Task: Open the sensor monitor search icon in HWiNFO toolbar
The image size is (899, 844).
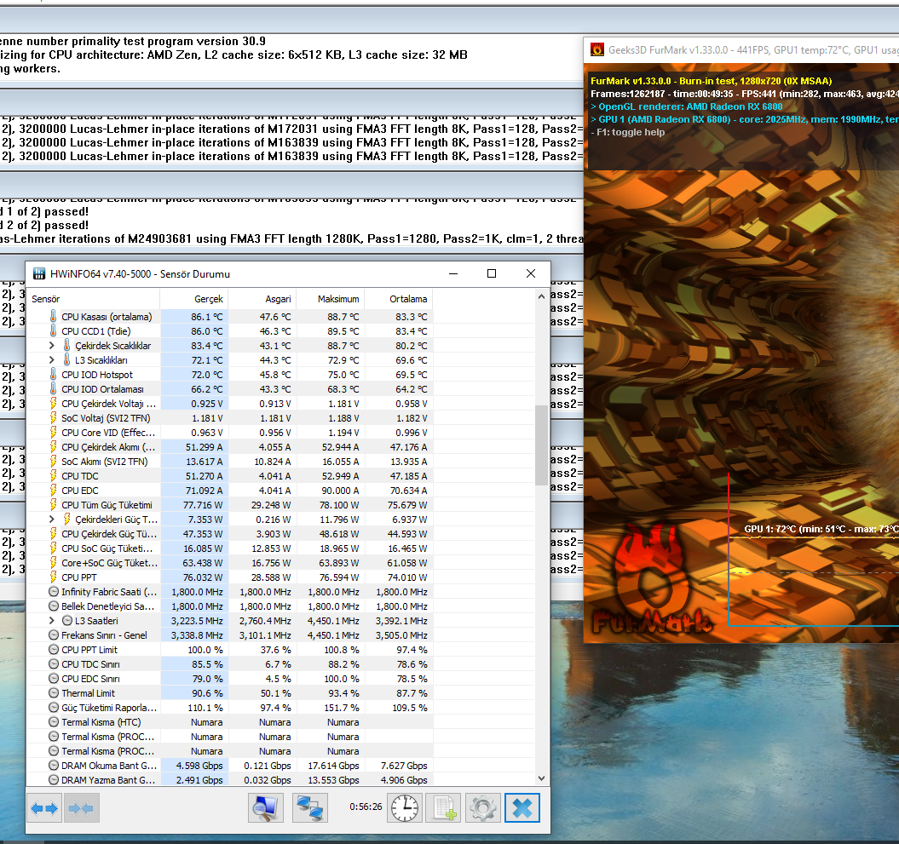Action: [266, 808]
